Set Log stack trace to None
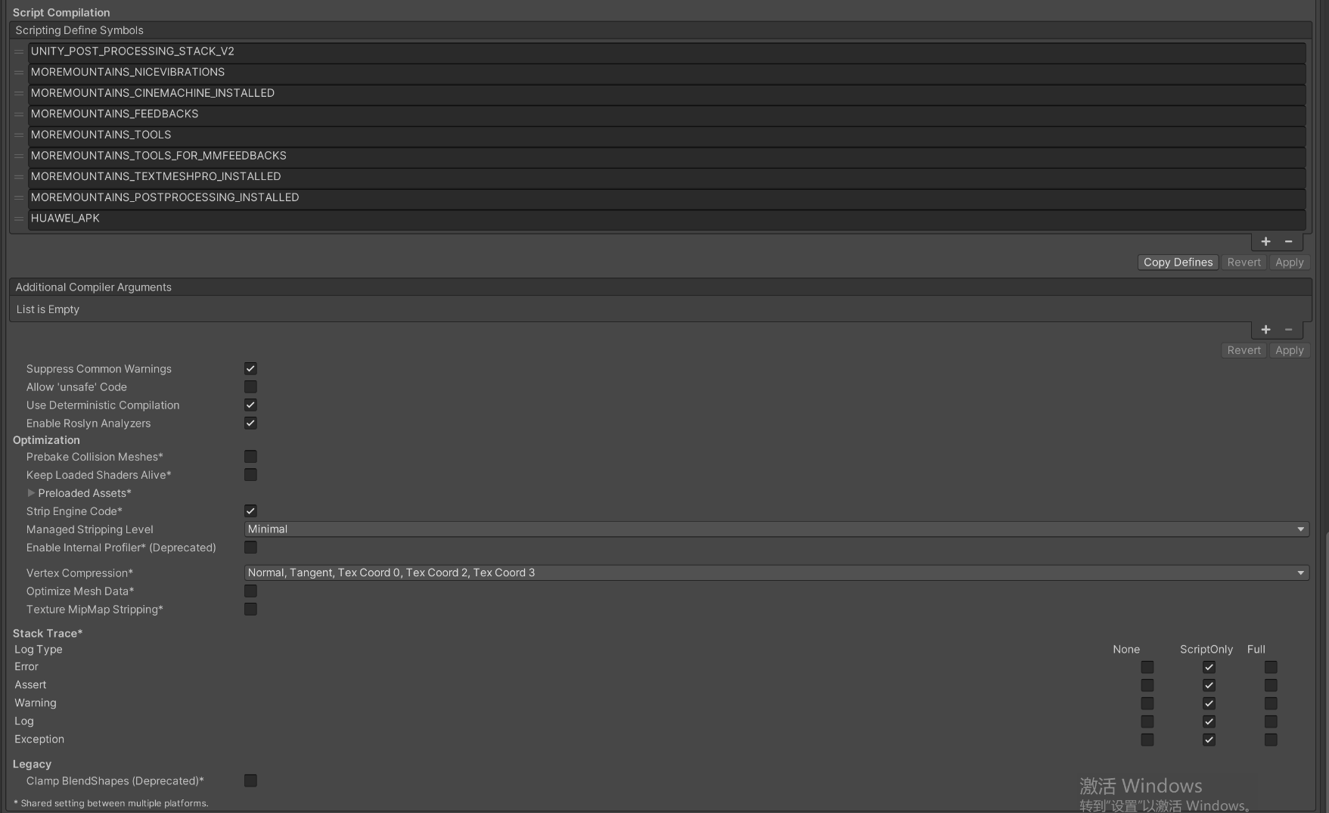The height and width of the screenshot is (813, 1329). pos(1147,721)
